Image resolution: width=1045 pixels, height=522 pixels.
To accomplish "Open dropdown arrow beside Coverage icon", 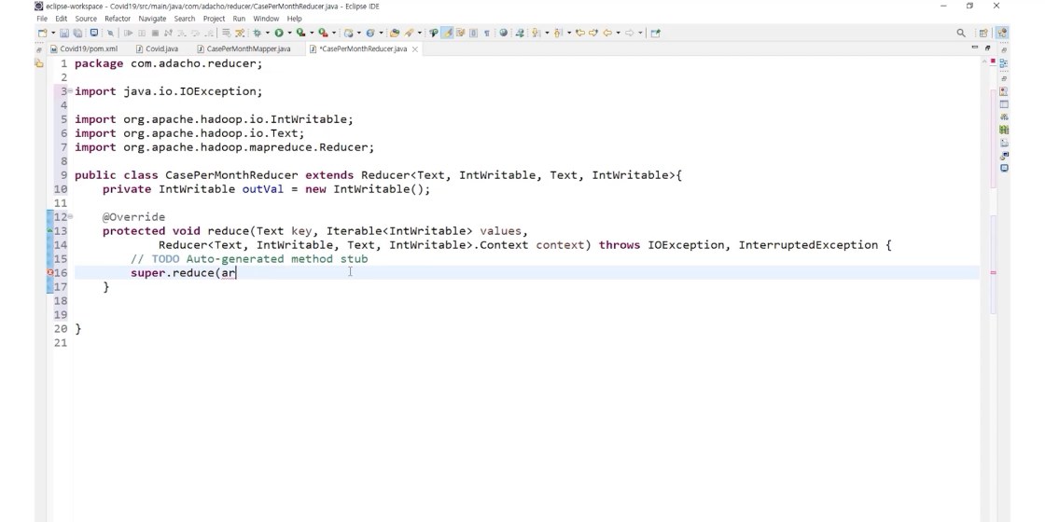I will (x=312, y=33).
